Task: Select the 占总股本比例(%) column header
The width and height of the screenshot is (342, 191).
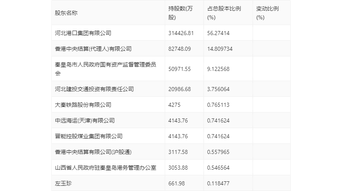Action: tap(224, 13)
